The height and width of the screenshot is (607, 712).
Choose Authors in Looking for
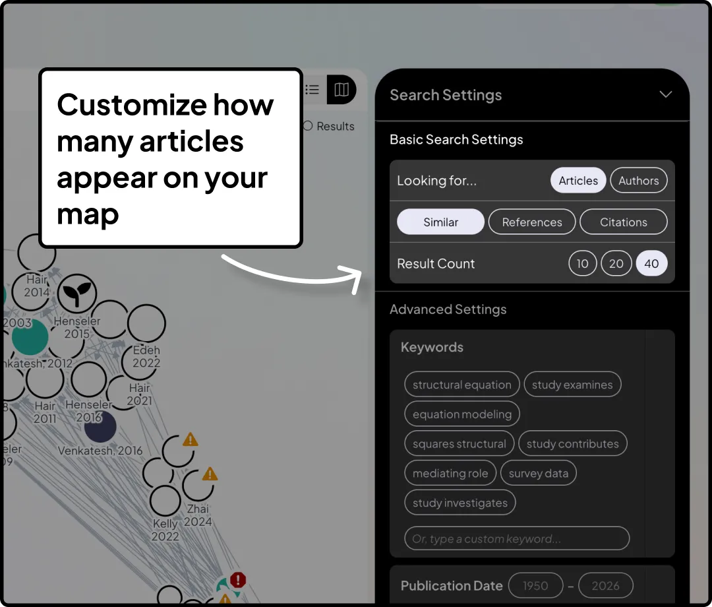(638, 180)
